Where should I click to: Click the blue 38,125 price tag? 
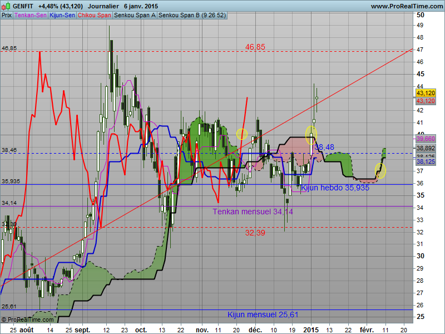[426, 161]
